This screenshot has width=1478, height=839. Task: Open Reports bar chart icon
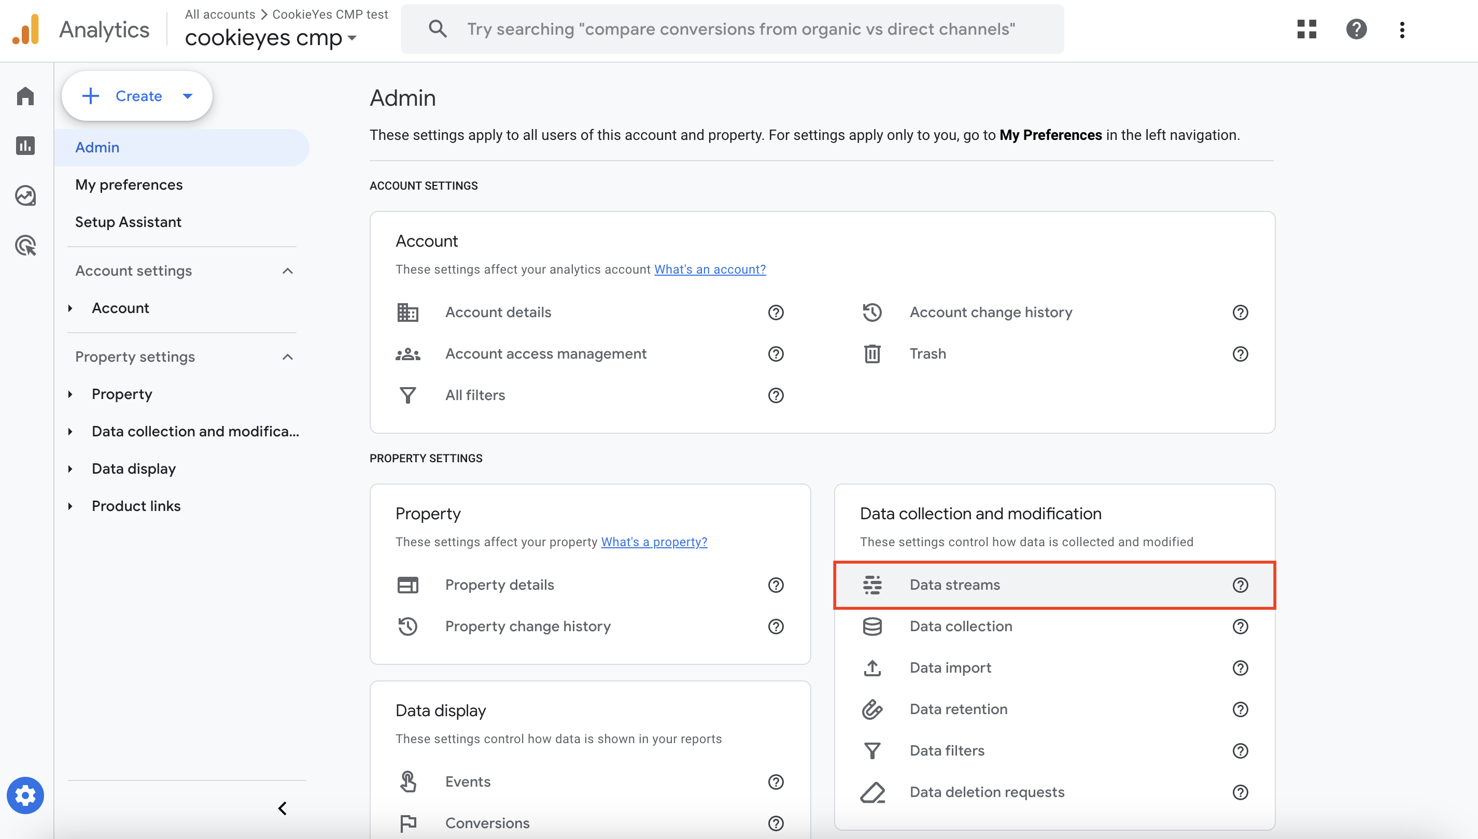[x=25, y=145]
